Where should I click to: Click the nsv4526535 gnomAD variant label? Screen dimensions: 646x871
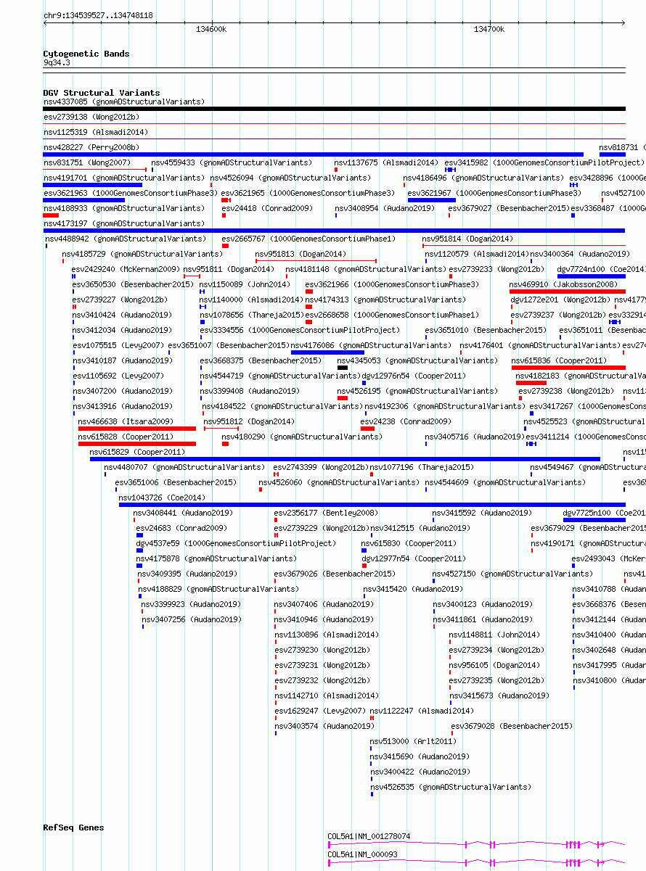coord(450,787)
